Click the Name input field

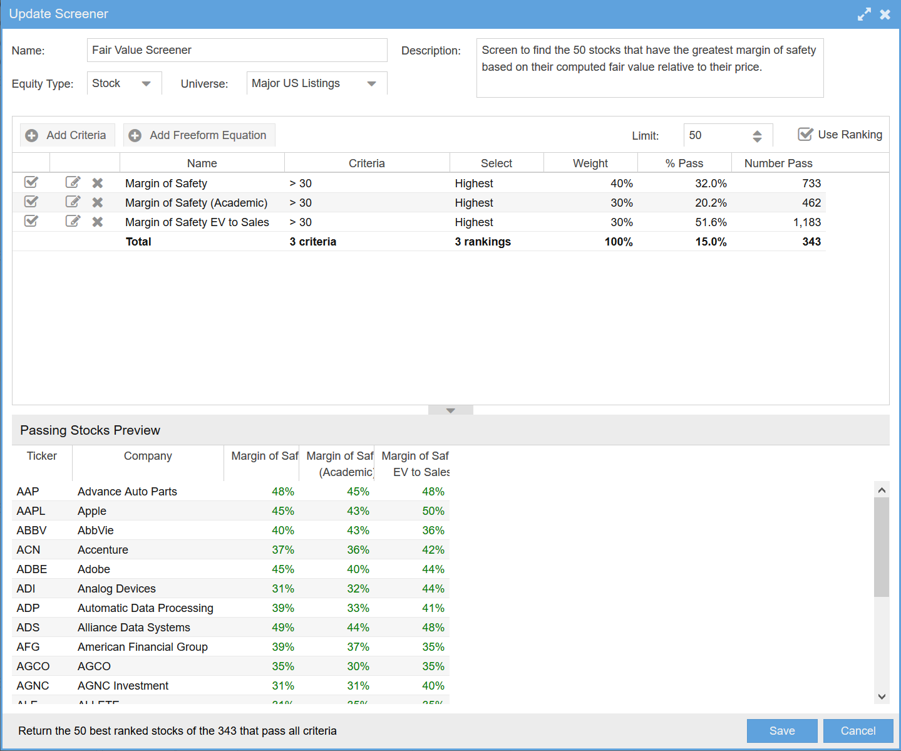click(237, 50)
